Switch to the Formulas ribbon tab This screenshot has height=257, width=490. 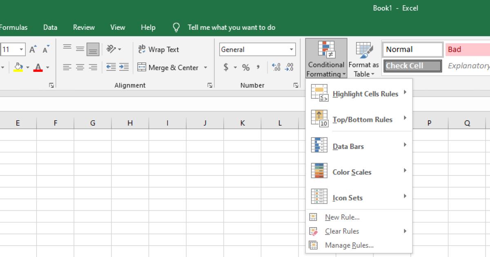click(x=13, y=27)
